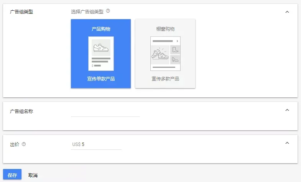Click the US$ 5 bid input field
The height and width of the screenshot is (182, 301).
(x=96, y=144)
